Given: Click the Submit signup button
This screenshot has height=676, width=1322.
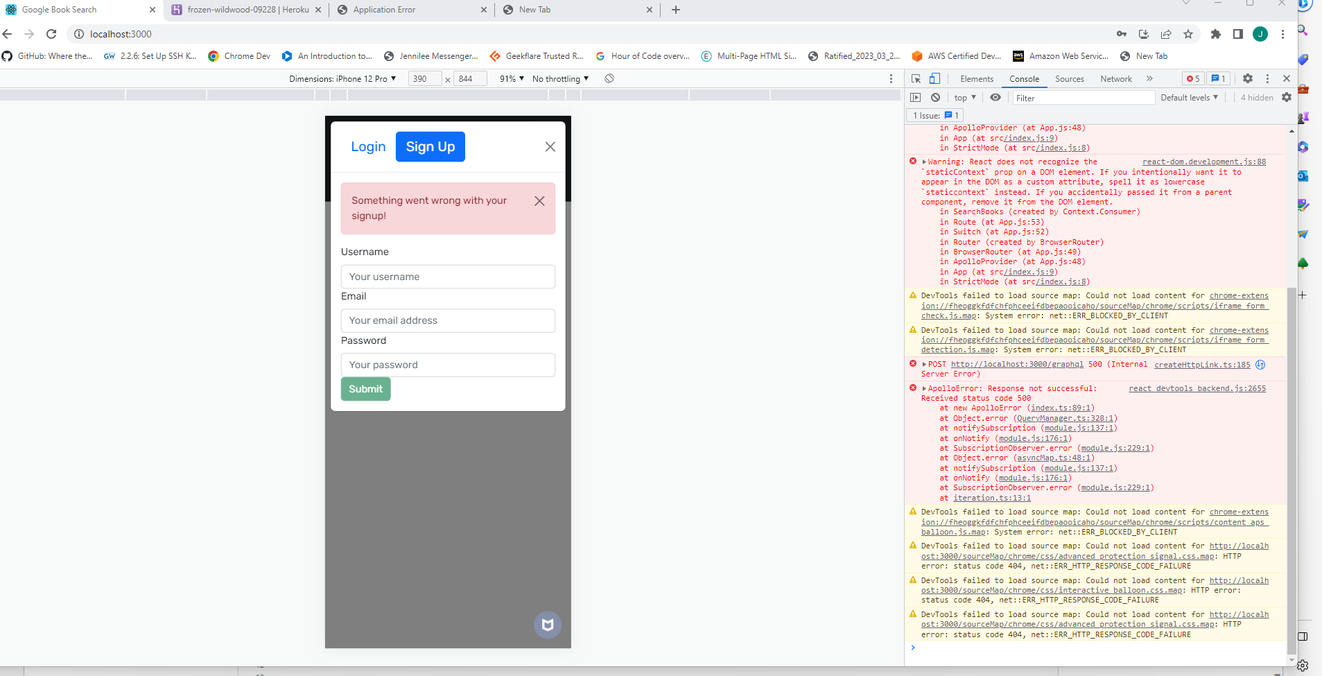Looking at the screenshot, I should click(365, 389).
